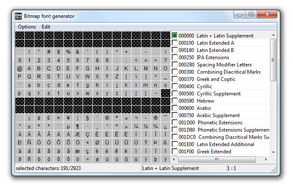
Task: Select the '£' pound character cell
Action: tap(49, 118)
